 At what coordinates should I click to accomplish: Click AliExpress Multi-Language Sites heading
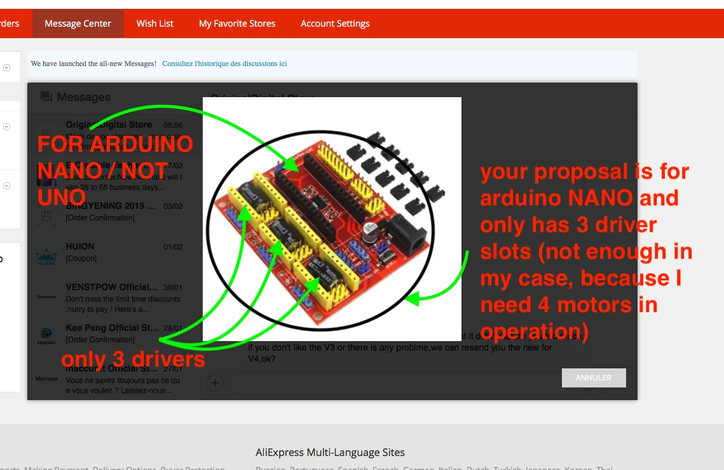click(x=330, y=452)
